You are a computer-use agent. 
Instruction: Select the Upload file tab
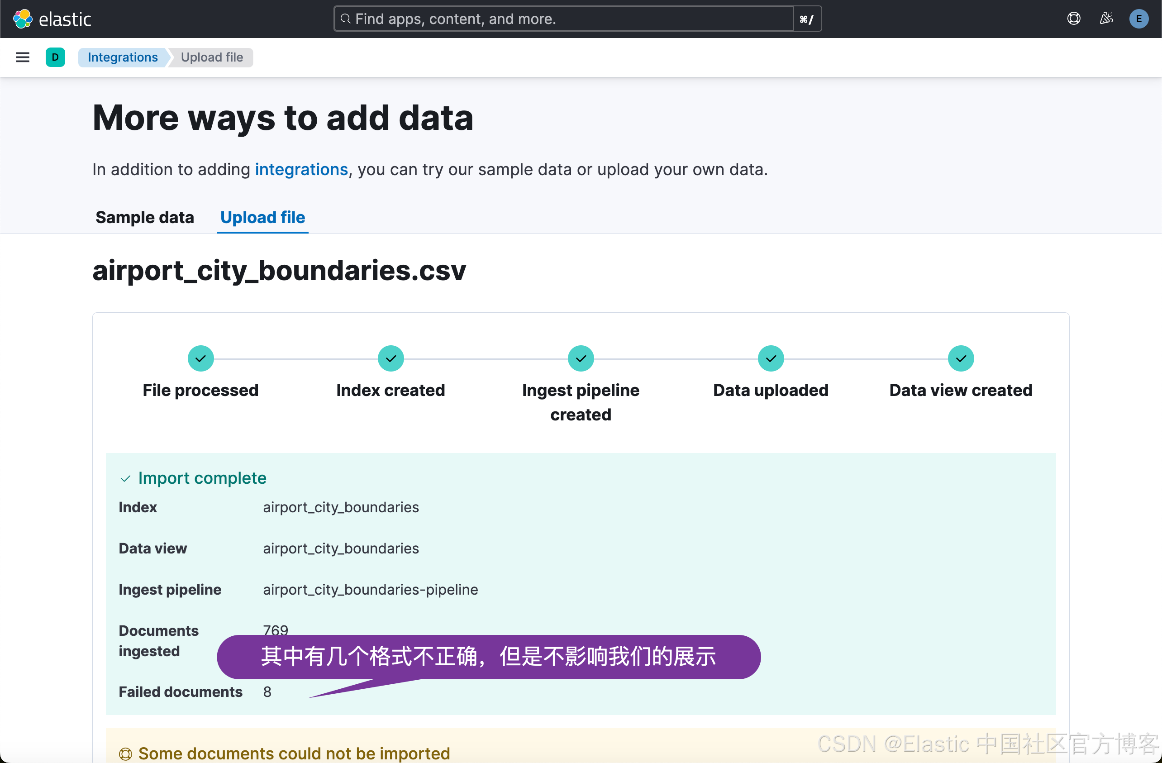point(262,217)
